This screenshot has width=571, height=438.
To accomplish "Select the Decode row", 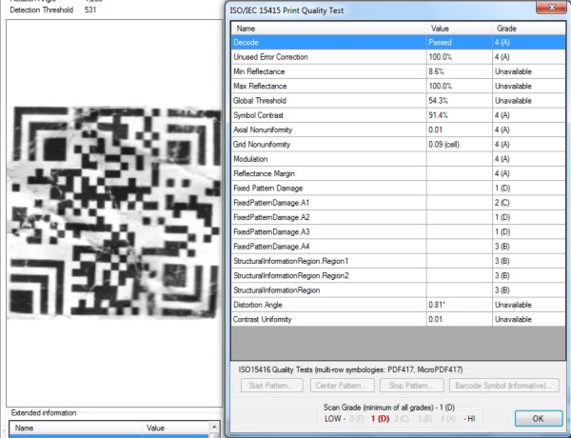I will point(328,43).
